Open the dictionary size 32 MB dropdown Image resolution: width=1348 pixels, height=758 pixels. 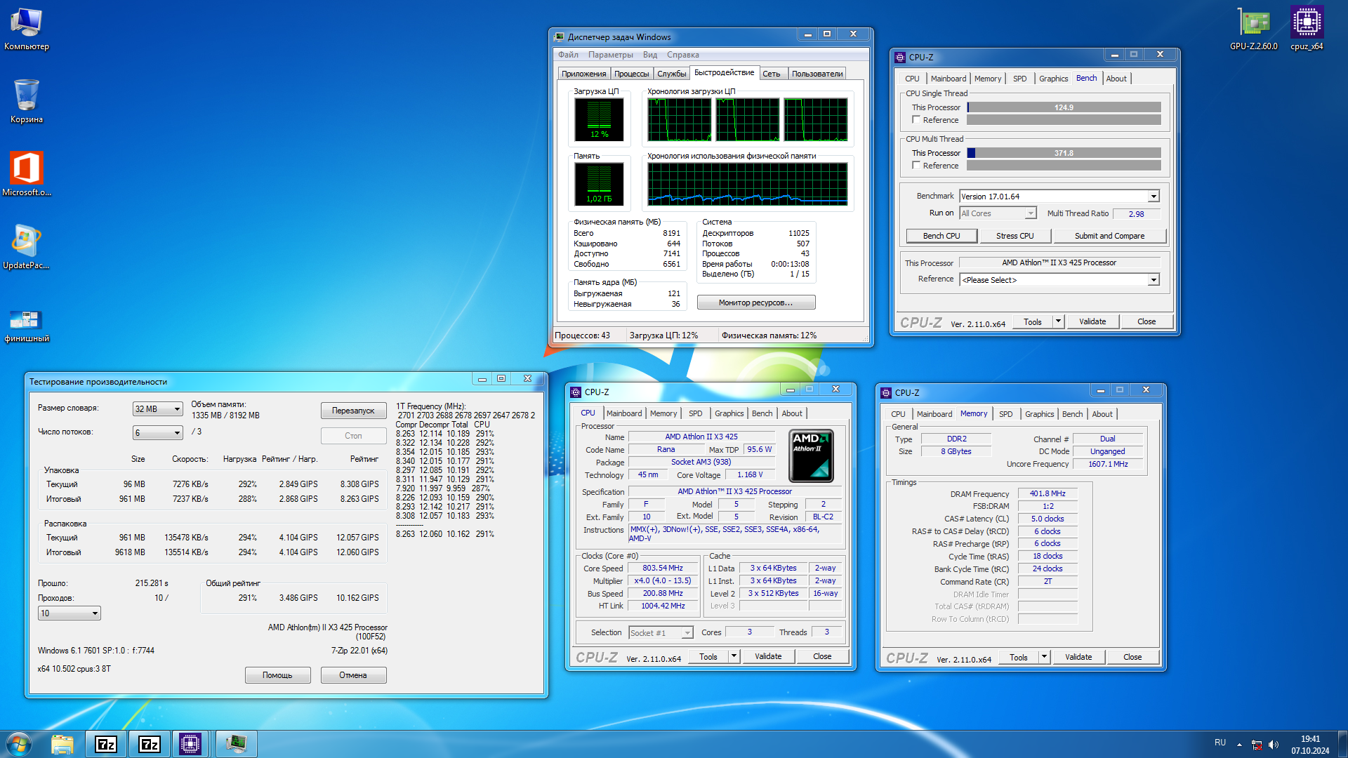click(158, 409)
